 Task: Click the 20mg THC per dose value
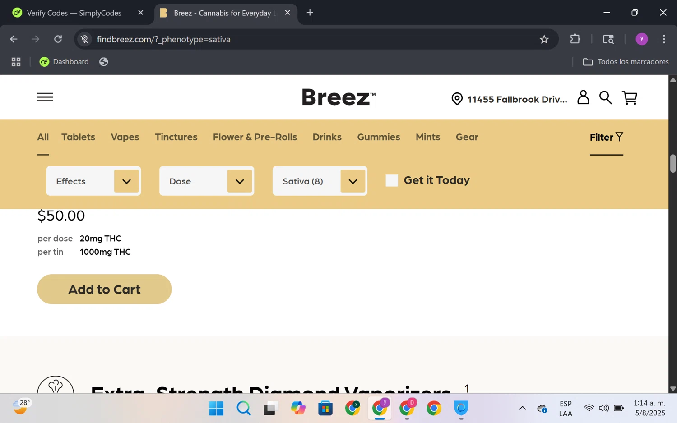tap(100, 239)
